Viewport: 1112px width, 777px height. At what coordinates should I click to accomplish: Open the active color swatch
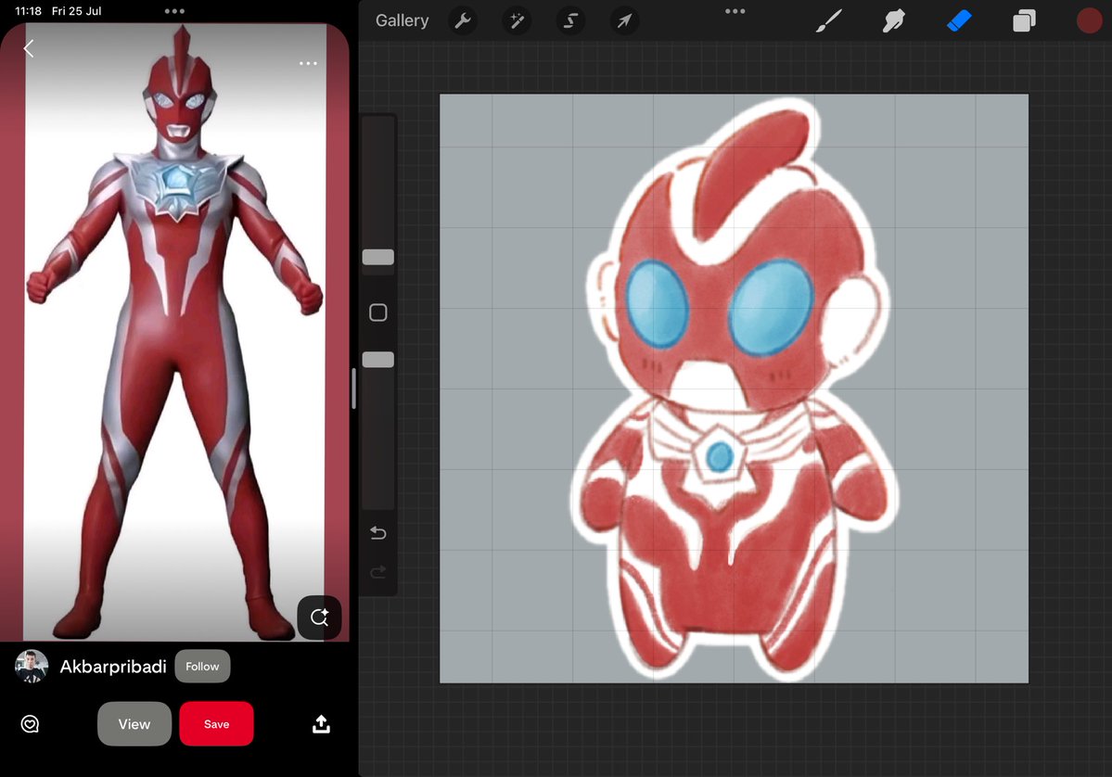pyautogui.click(x=1090, y=20)
